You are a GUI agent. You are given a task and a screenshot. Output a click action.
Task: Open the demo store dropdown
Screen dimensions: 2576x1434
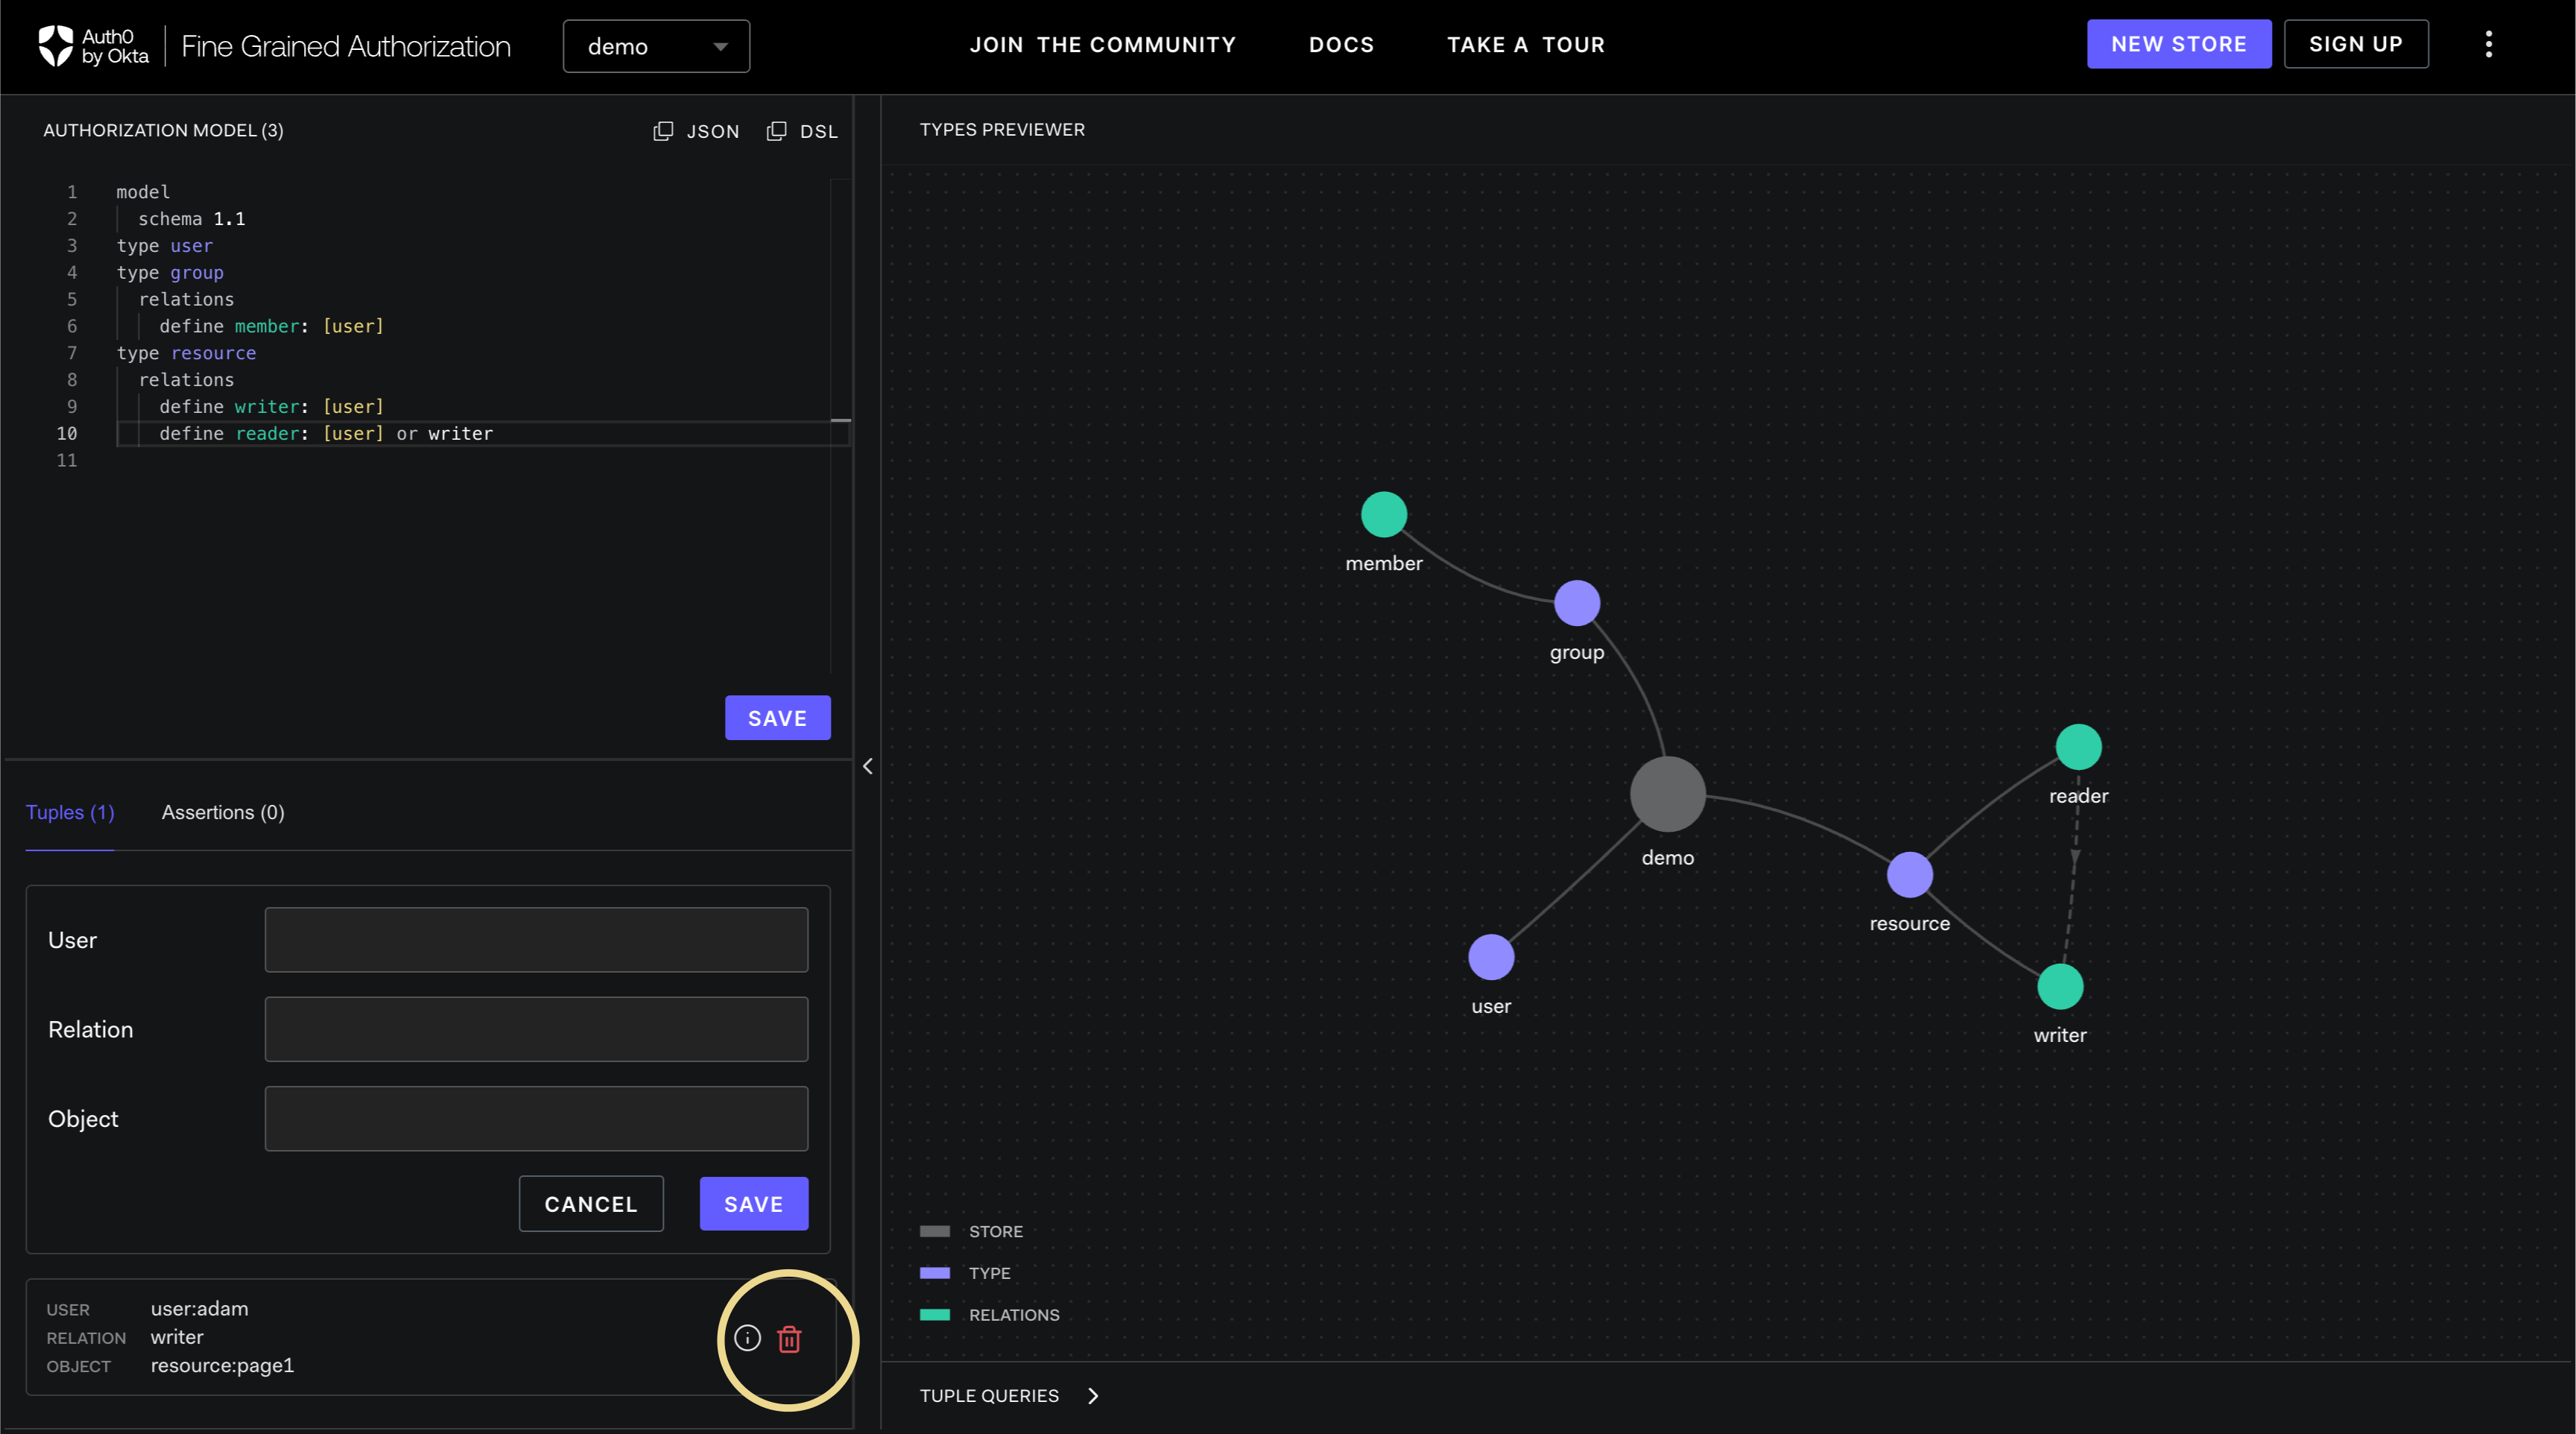click(x=656, y=46)
